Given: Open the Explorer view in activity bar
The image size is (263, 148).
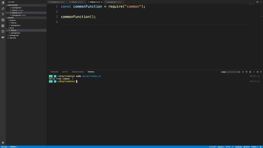Looking at the screenshot, I should click(x=3, y=3).
